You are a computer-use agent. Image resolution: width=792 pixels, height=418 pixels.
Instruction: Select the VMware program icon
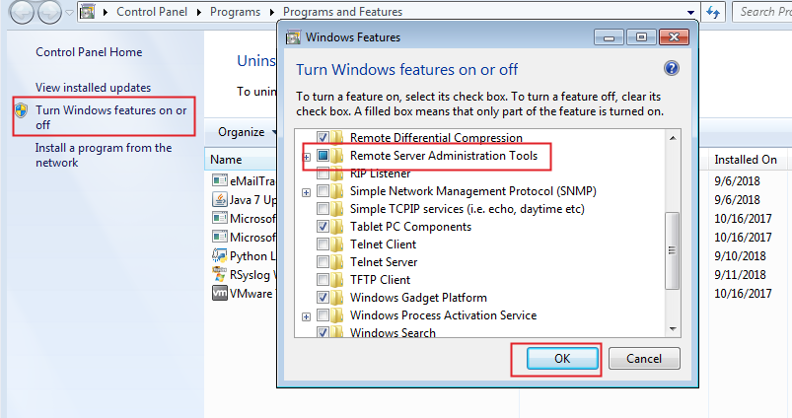pyautogui.click(x=219, y=293)
